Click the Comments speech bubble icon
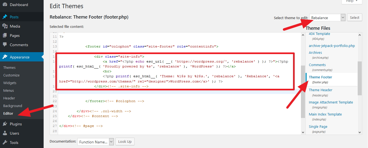This screenshot has height=148, width=368. [x=5, y=45]
